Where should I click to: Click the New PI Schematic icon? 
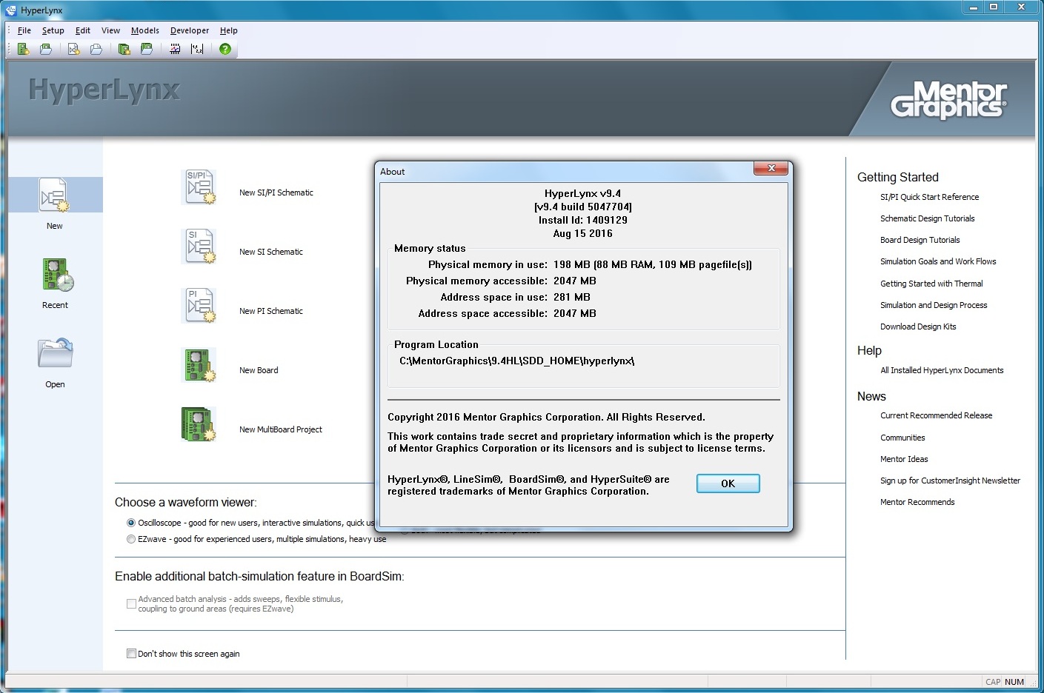tap(199, 306)
